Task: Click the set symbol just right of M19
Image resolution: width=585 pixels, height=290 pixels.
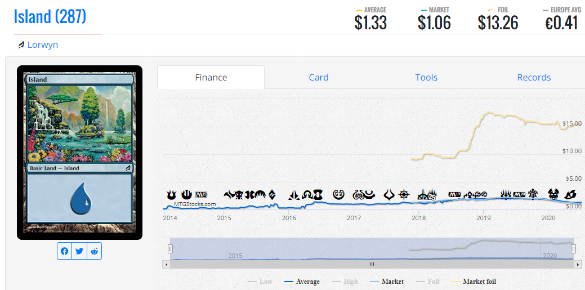Action: [469, 194]
